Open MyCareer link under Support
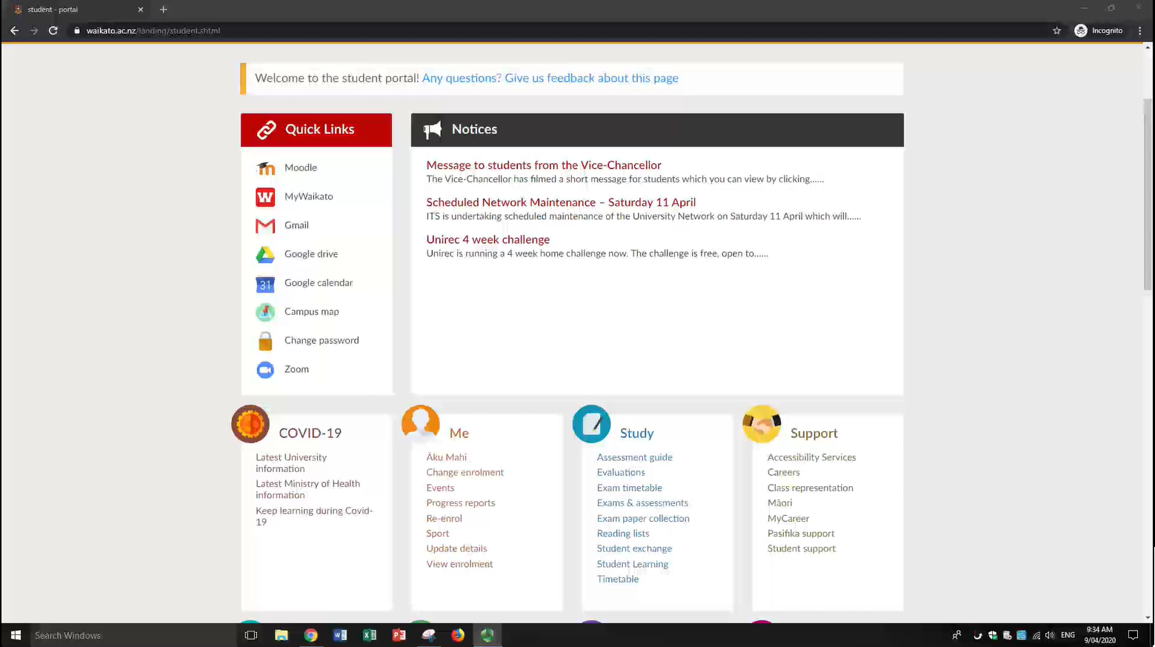Viewport: 1155px width, 647px height. tap(788, 518)
